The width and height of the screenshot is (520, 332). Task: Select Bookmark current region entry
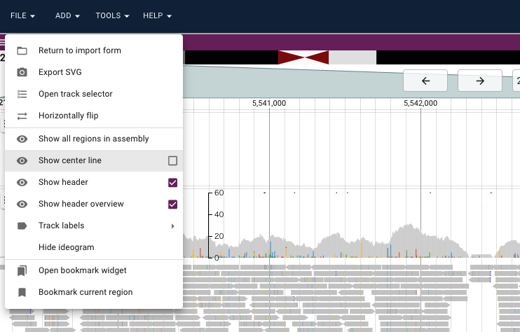(x=94, y=292)
